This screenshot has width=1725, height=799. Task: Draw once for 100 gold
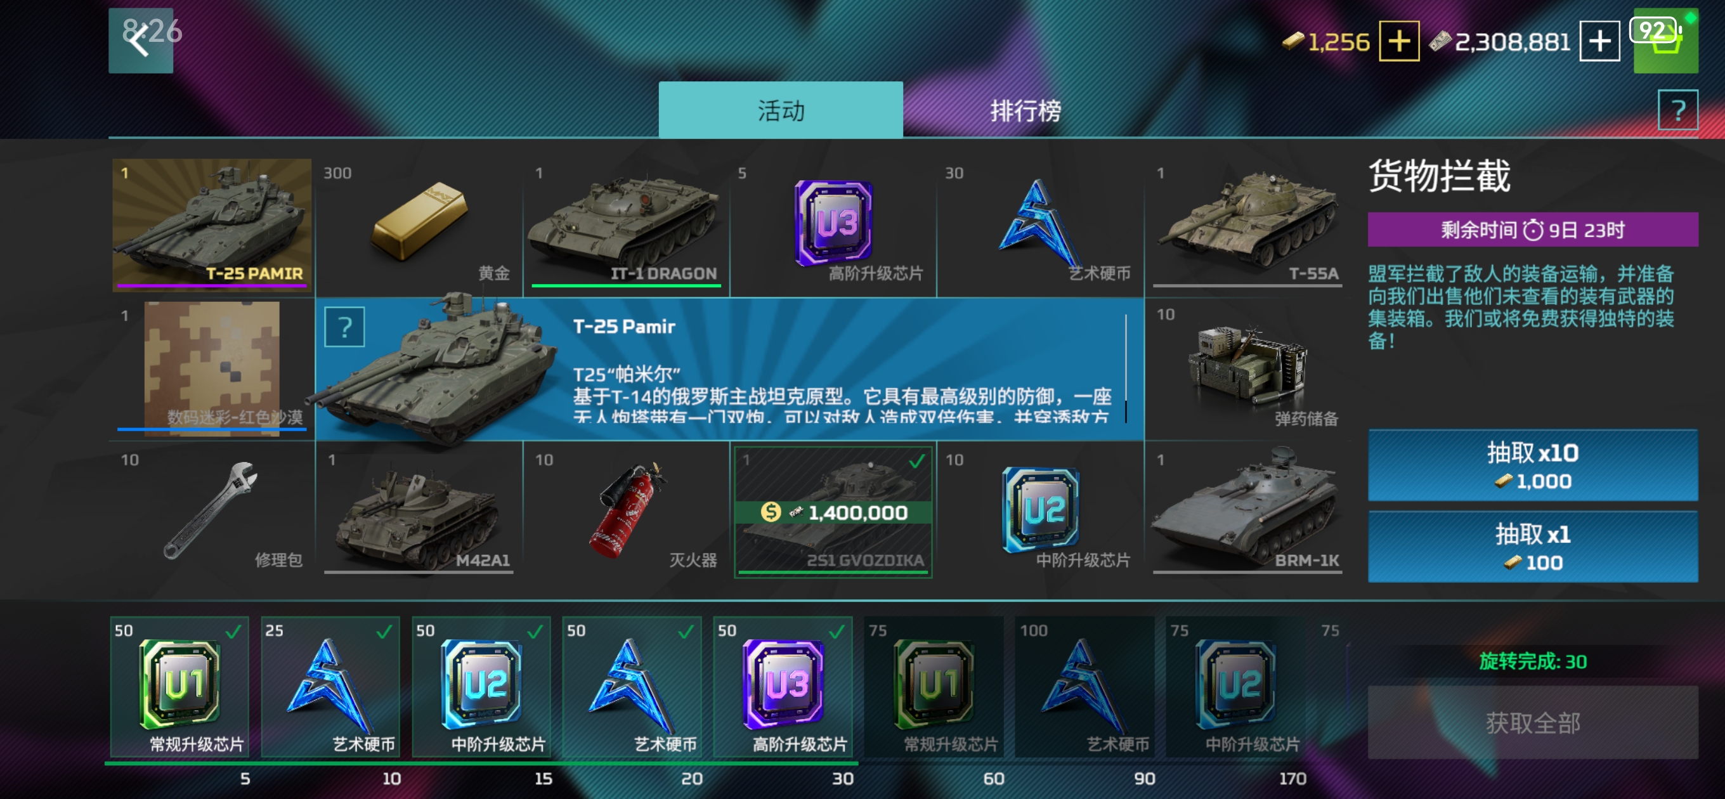pyautogui.click(x=1532, y=547)
